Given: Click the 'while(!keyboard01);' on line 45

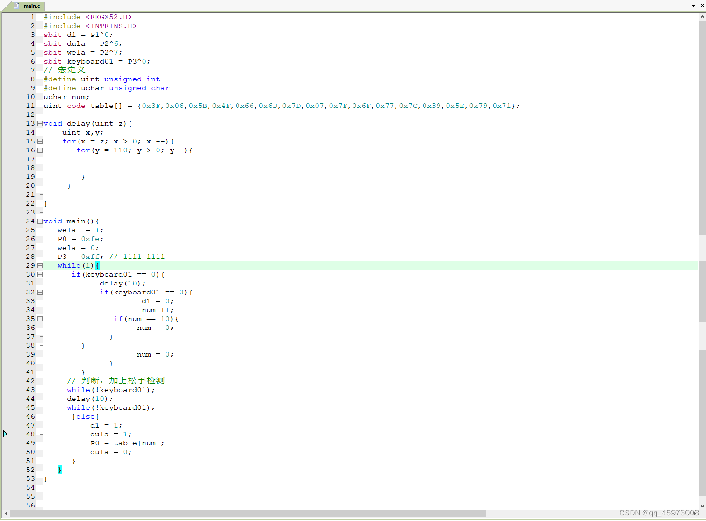Looking at the screenshot, I should point(111,408).
